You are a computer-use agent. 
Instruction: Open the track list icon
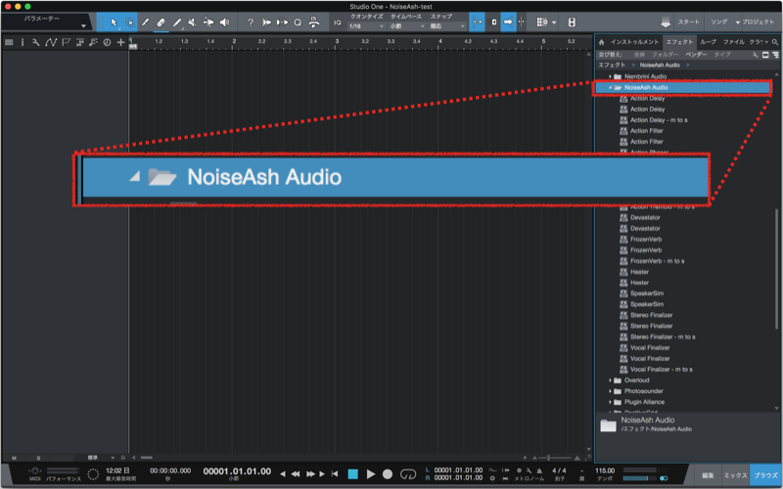pos(9,42)
